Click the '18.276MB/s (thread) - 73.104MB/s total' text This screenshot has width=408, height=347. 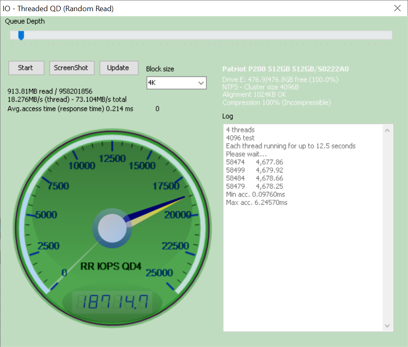(x=67, y=99)
